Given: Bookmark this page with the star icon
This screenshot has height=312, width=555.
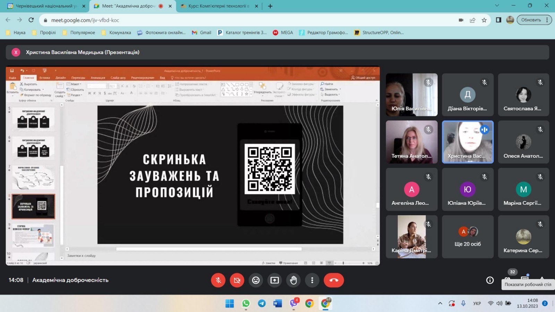Looking at the screenshot, I should point(484,20).
